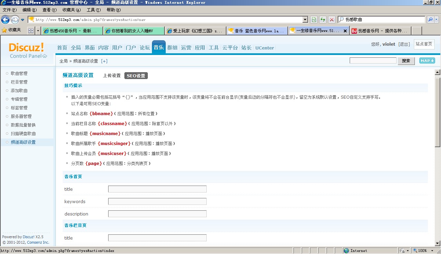Viewport: 441px width, 254px height.
Task: Click the home icon beside Control Panel
Action: pos(45,56)
